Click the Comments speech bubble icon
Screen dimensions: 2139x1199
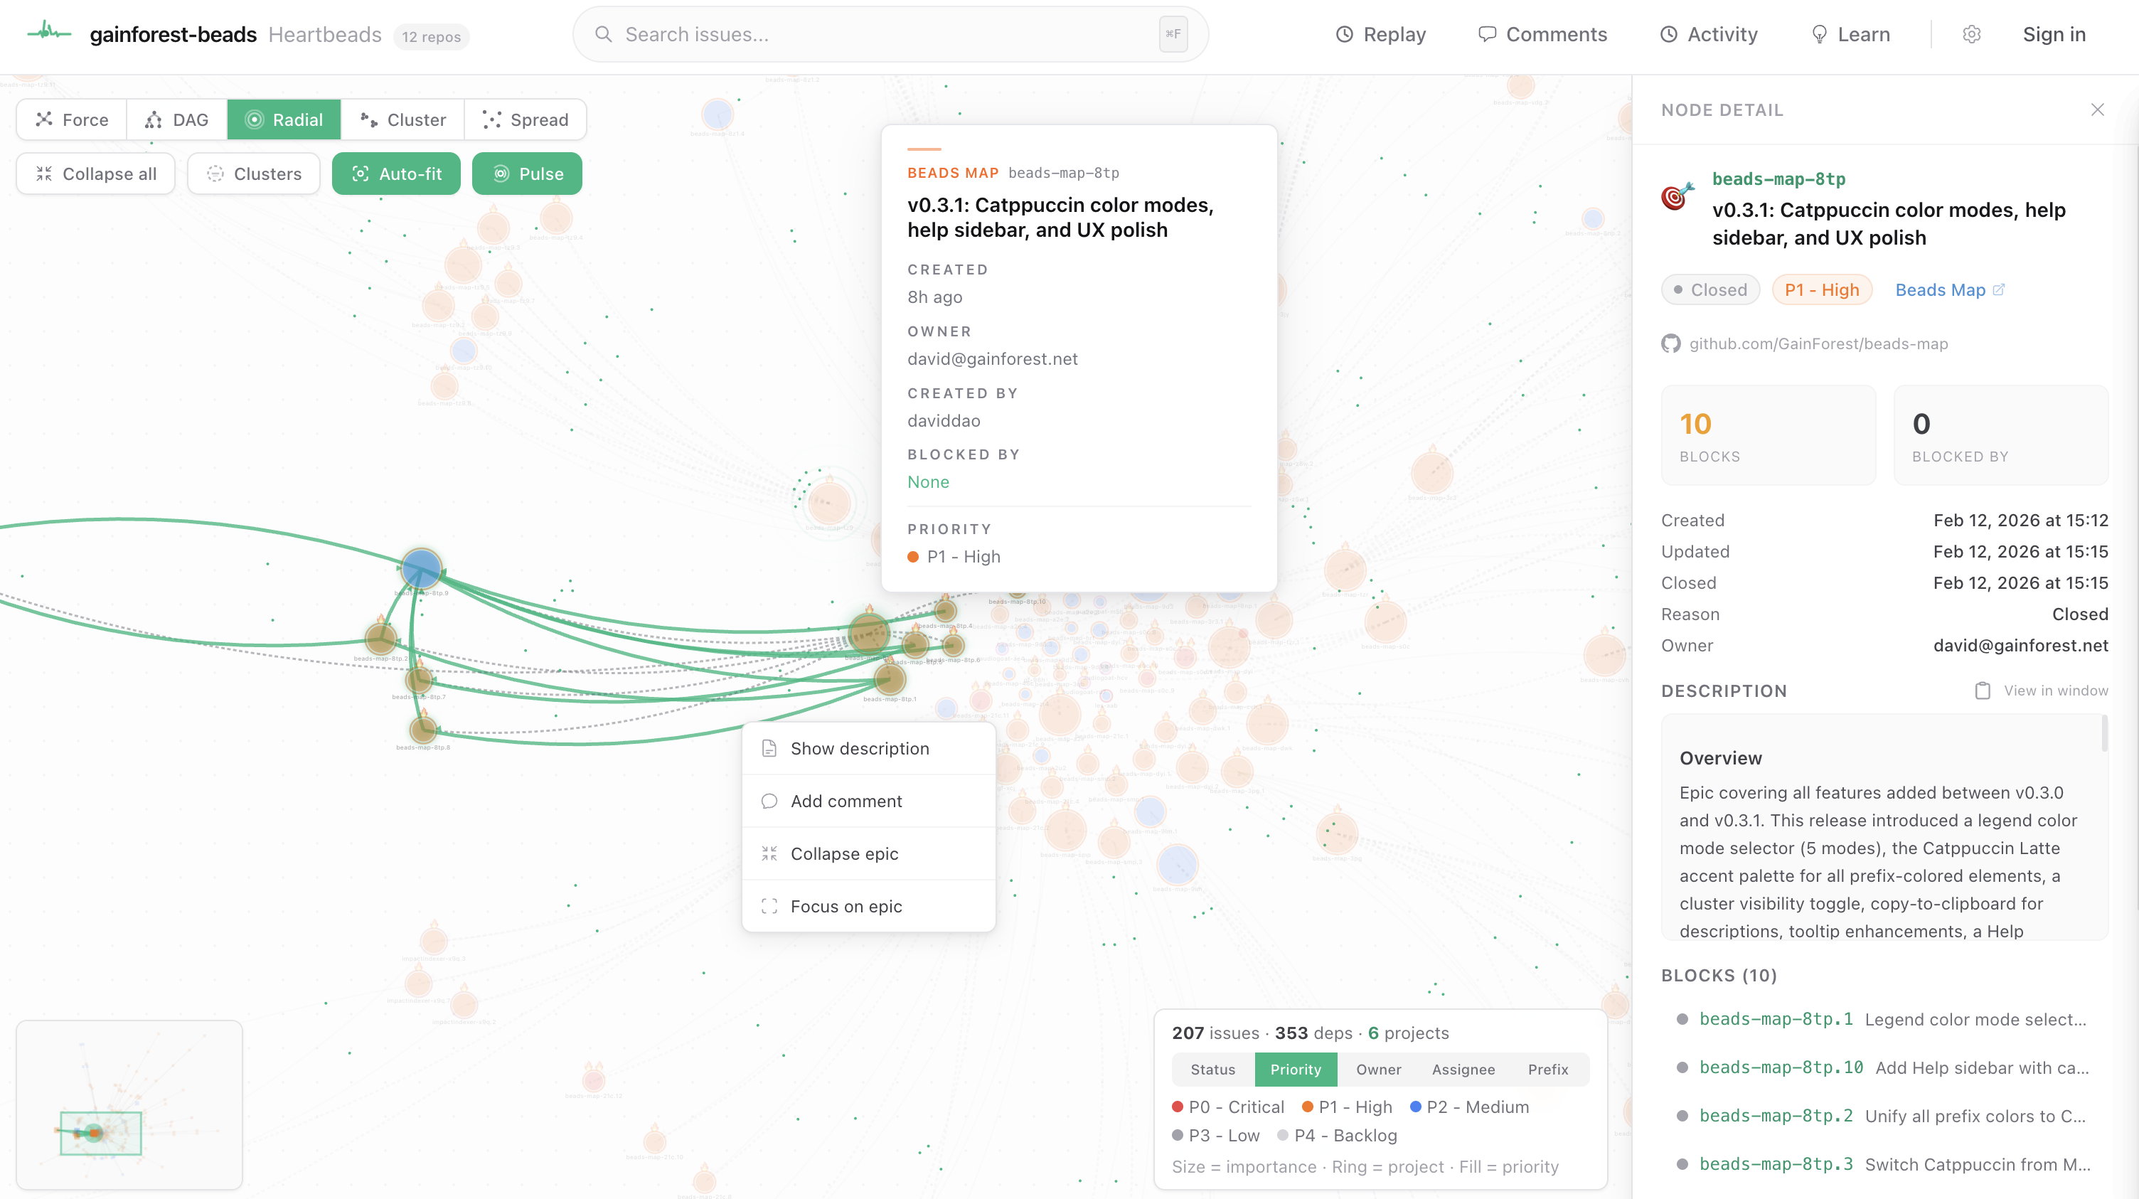[x=1487, y=34]
